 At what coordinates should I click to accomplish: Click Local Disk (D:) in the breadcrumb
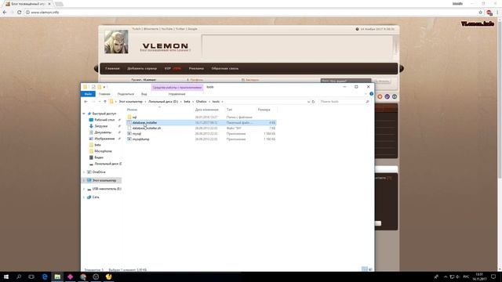click(163, 102)
